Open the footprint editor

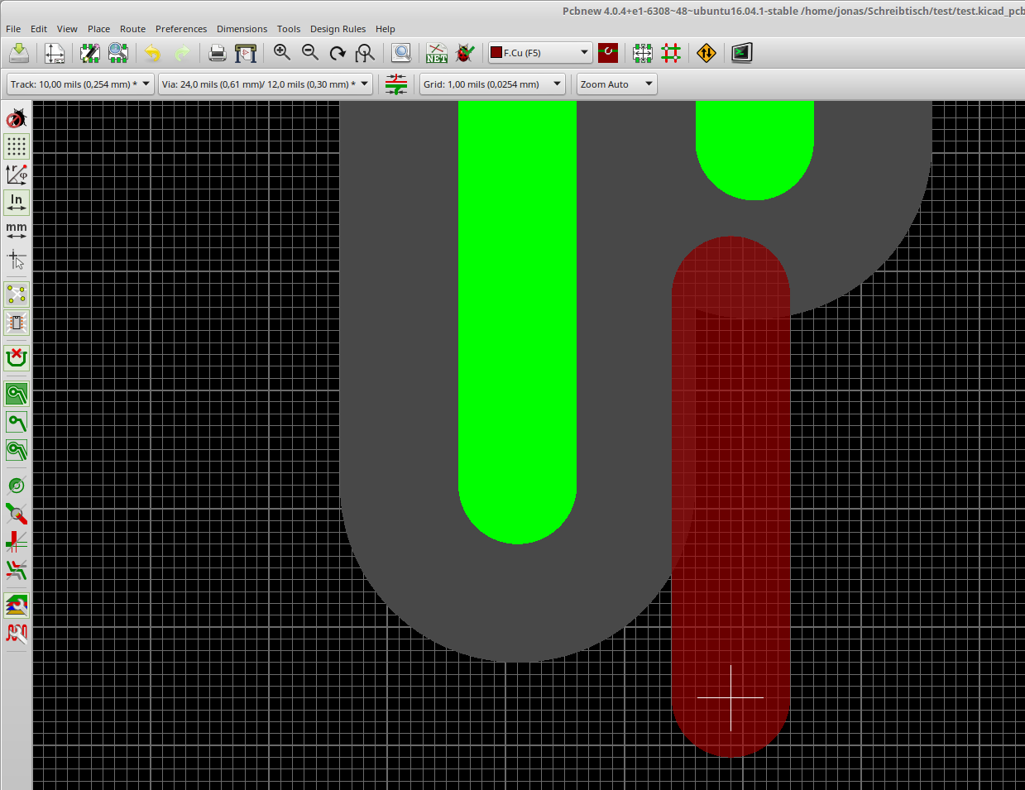pyautogui.click(x=89, y=53)
